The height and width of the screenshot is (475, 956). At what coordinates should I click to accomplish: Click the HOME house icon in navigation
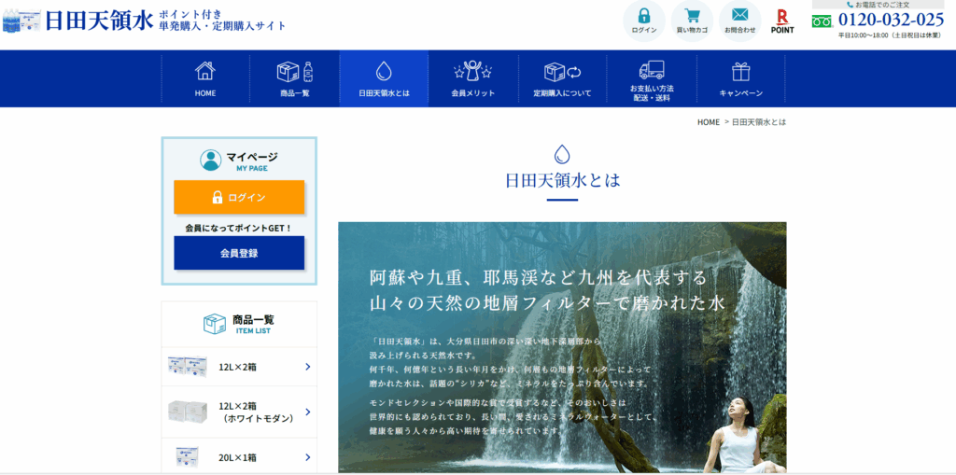[x=205, y=71]
